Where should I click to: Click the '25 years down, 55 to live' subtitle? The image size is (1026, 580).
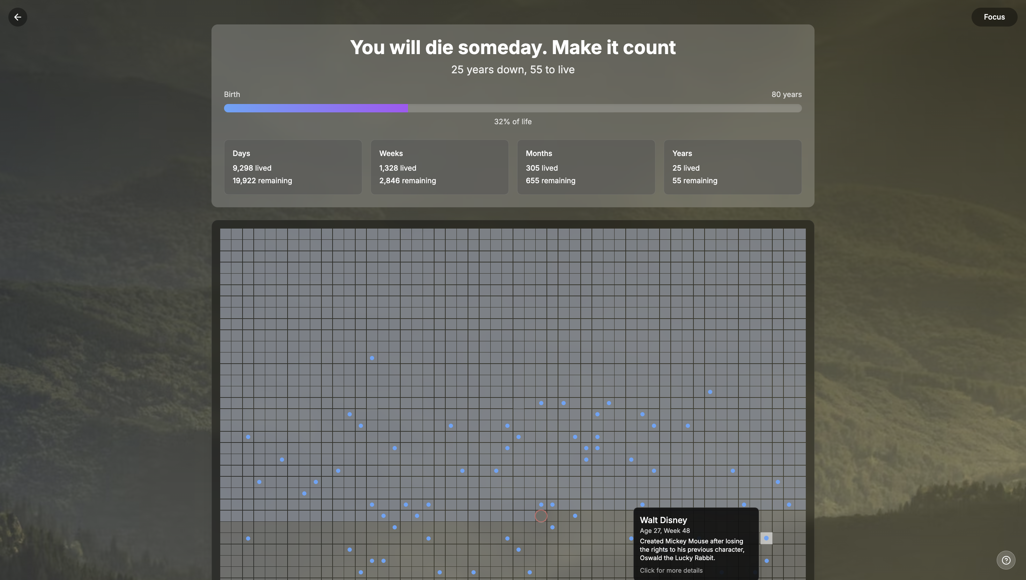(x=513, y=70)
